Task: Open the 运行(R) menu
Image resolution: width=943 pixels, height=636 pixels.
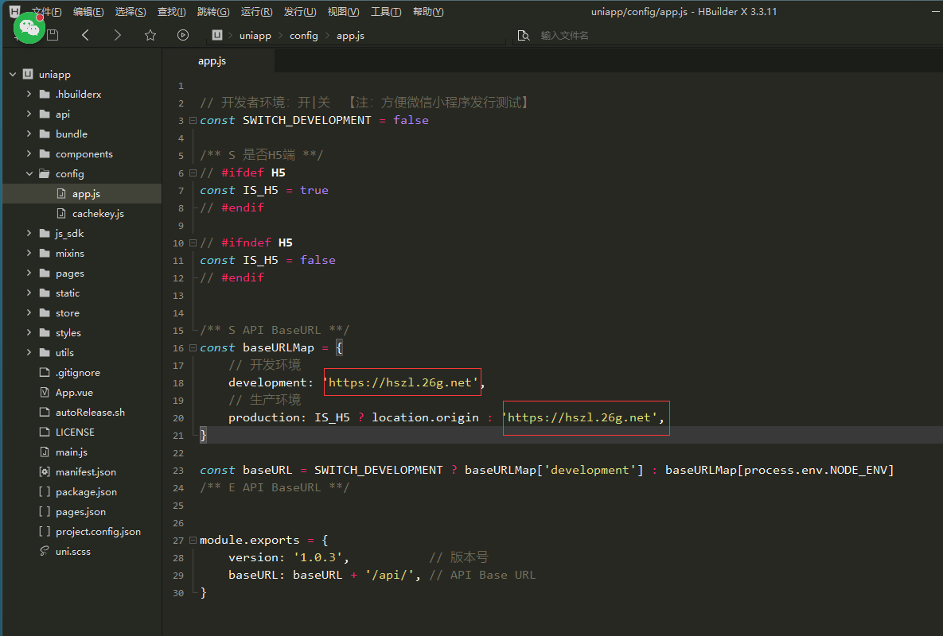Action: pos(257,11)
